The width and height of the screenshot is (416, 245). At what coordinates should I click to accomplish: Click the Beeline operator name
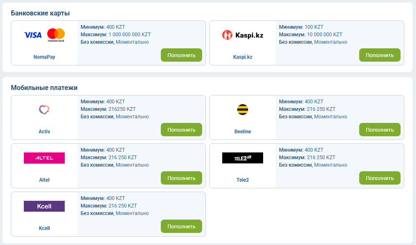pos(243,132)
